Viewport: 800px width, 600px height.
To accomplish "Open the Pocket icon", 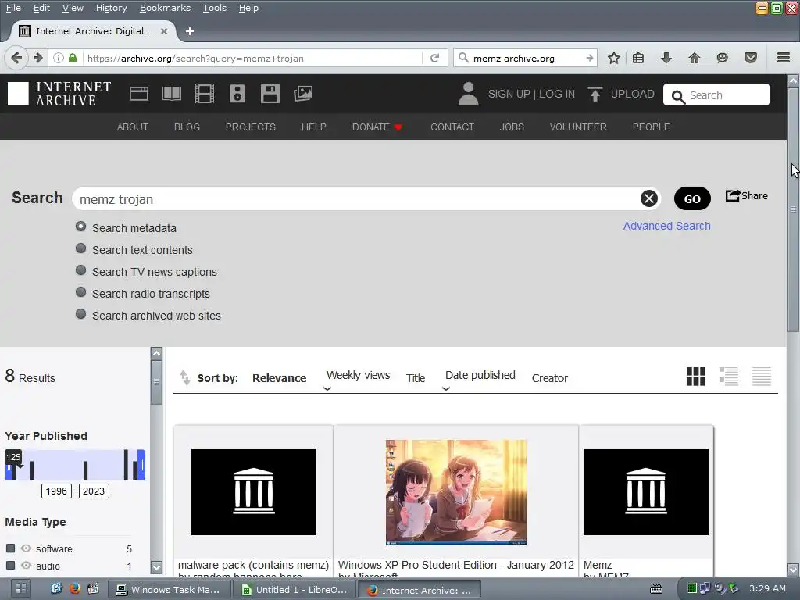I will tap(751, 58).
